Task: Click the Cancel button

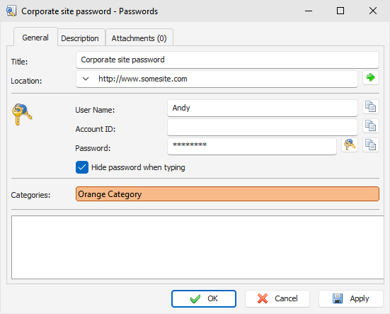Action: click(277, 298)
